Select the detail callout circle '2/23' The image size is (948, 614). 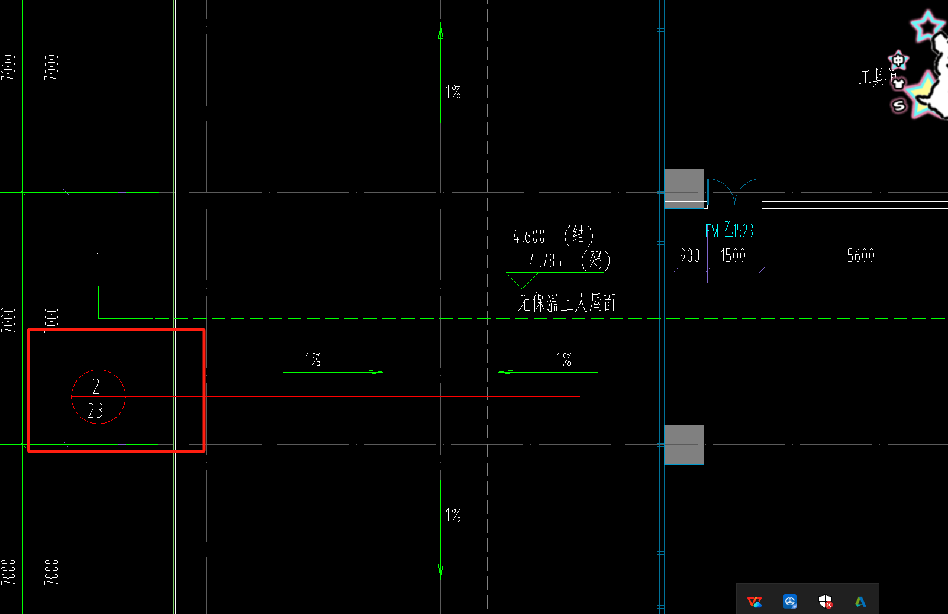click(x=98, y=397)
